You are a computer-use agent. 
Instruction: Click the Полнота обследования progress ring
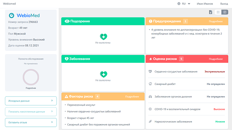(x=31, y=77)
